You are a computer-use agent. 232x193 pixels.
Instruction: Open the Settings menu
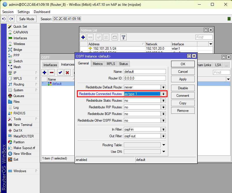(x=23, y=12)
